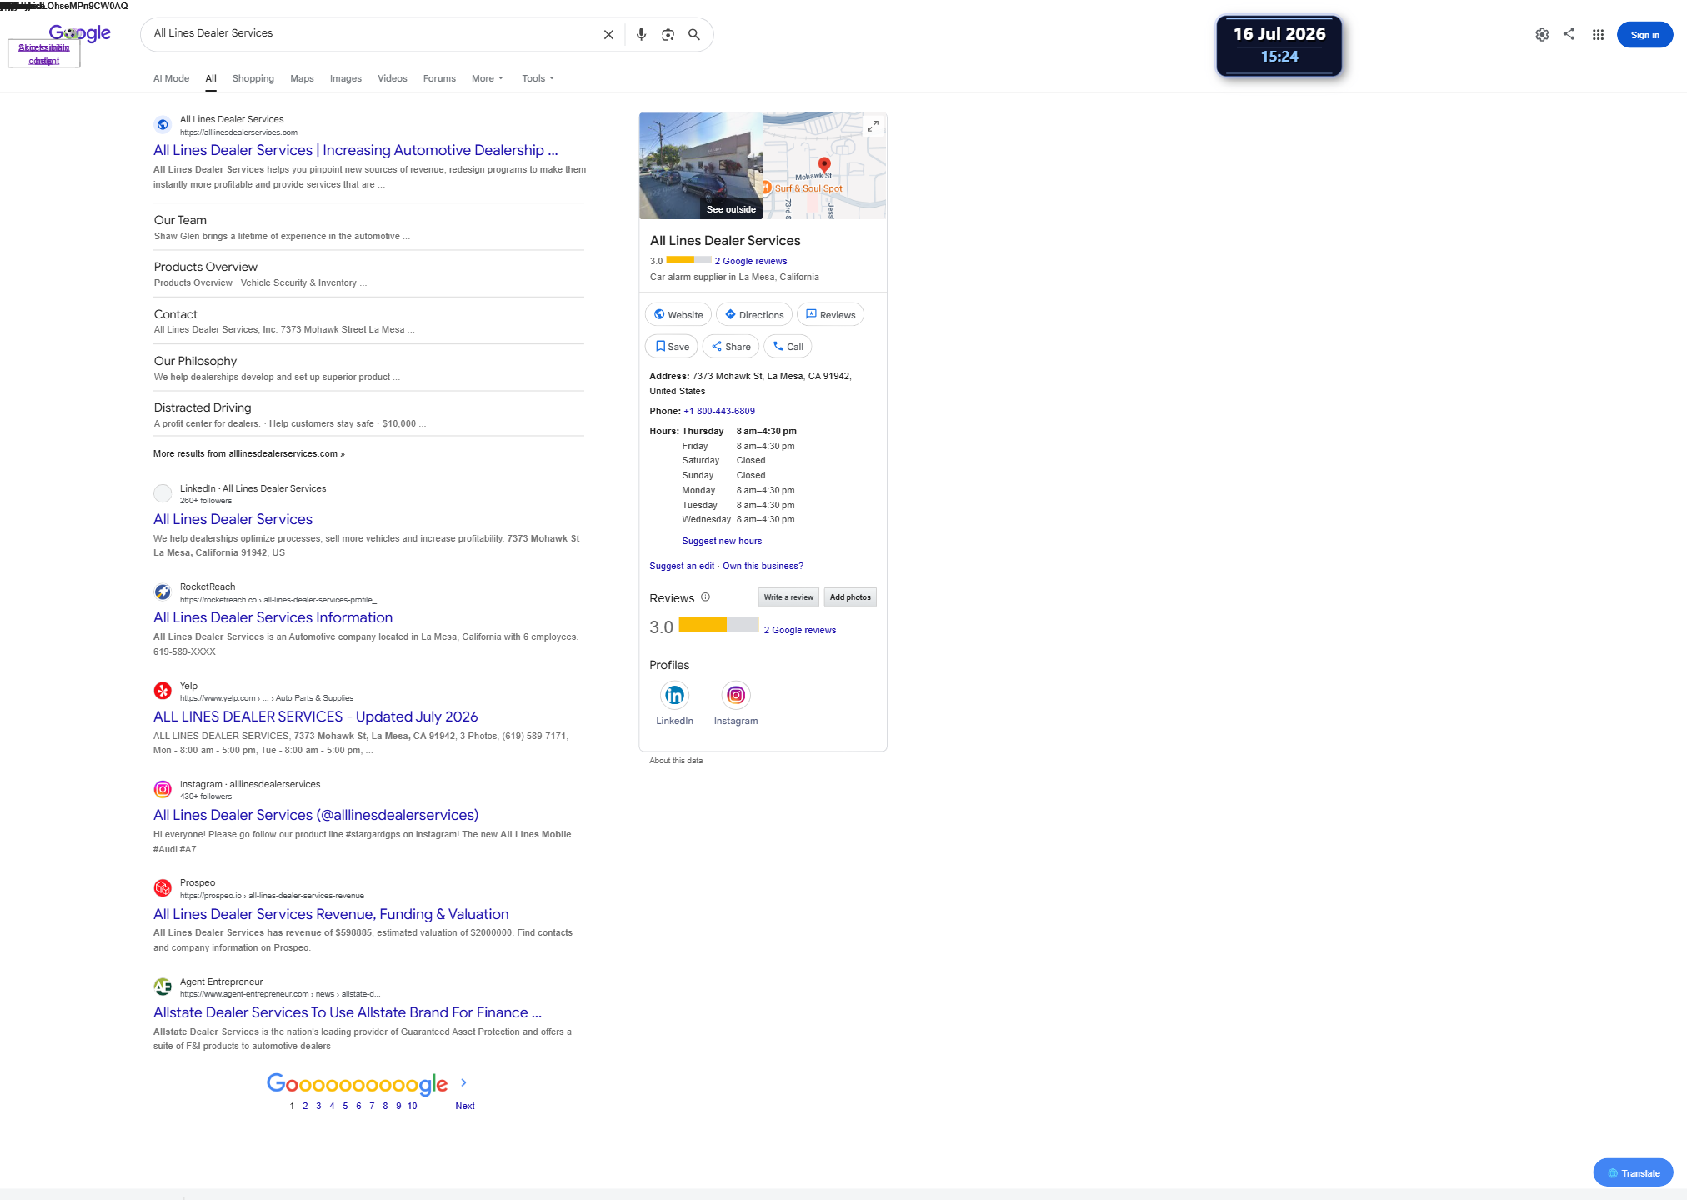Open the Videos tab

(x=393, y=78)
